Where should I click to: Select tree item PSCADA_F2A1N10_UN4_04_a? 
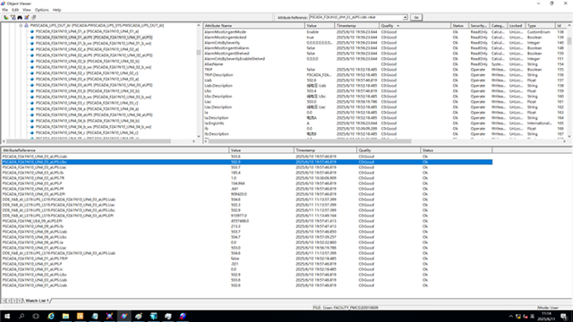pos(87,109)
